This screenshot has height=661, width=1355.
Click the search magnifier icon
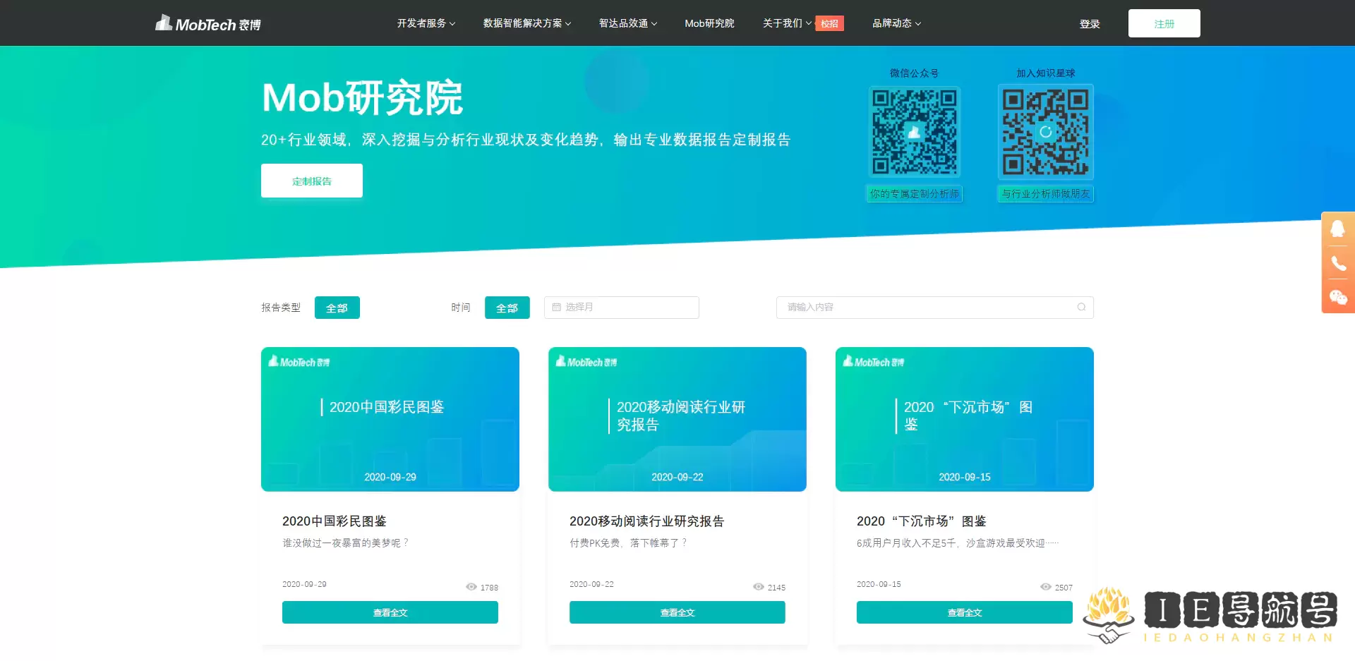(x=1081, y=307)
